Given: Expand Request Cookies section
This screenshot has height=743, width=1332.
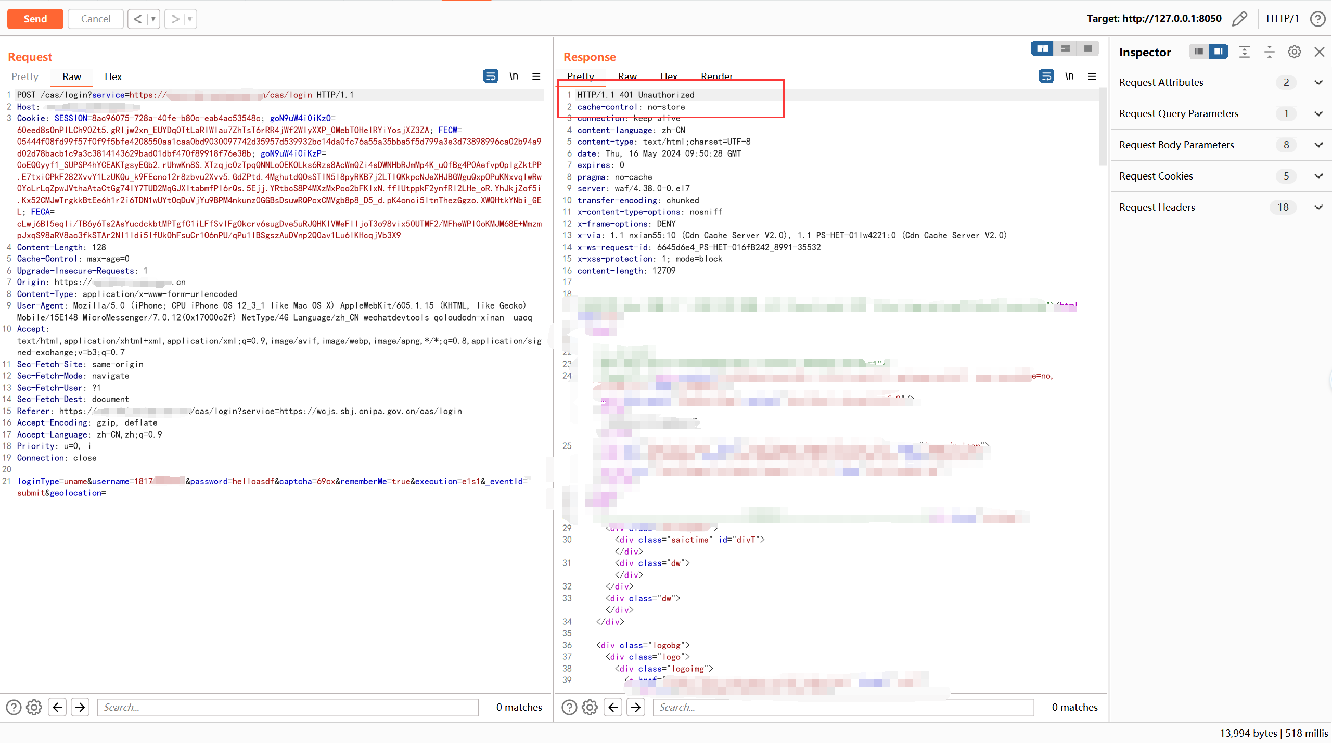Looking at the screenshot, I should pyautogui.click(x=1221, y=176).
